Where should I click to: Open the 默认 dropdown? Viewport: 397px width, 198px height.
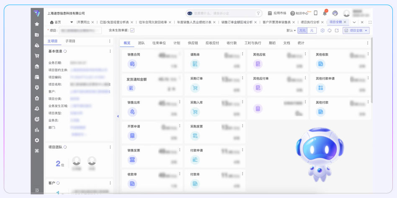tap(291, 31)
